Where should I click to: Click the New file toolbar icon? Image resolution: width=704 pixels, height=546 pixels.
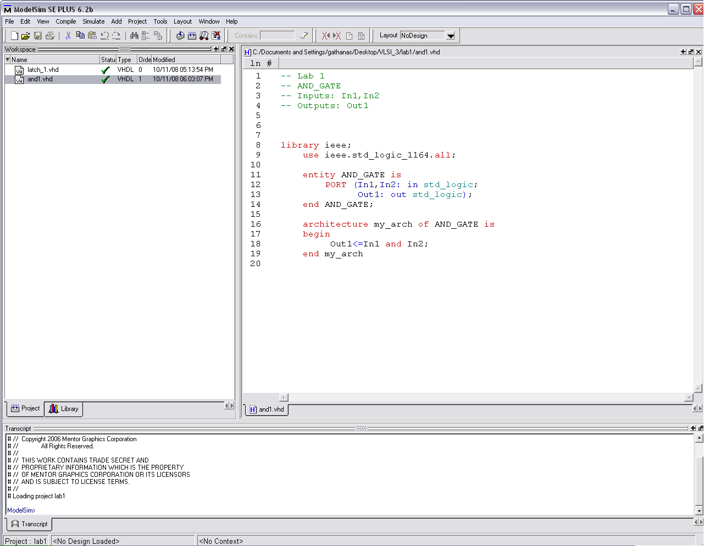pos(15,36)
